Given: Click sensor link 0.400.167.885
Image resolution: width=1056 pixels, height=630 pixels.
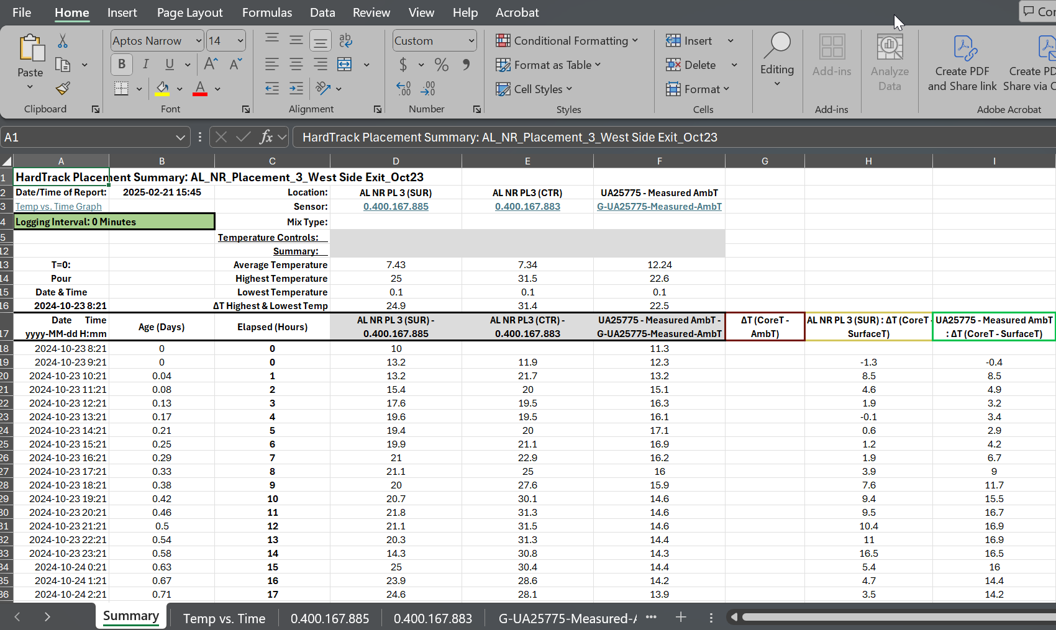Looking at the screenshot, I should coord(396,207).
